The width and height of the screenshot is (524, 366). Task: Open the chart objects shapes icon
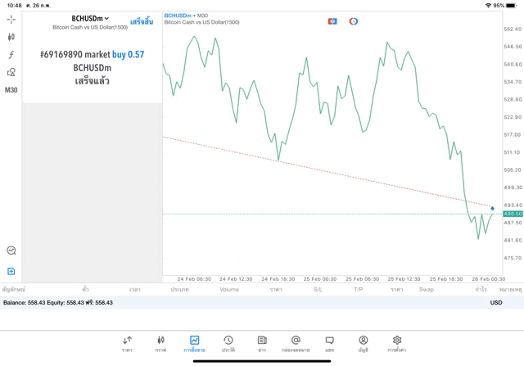coord(11,73)
